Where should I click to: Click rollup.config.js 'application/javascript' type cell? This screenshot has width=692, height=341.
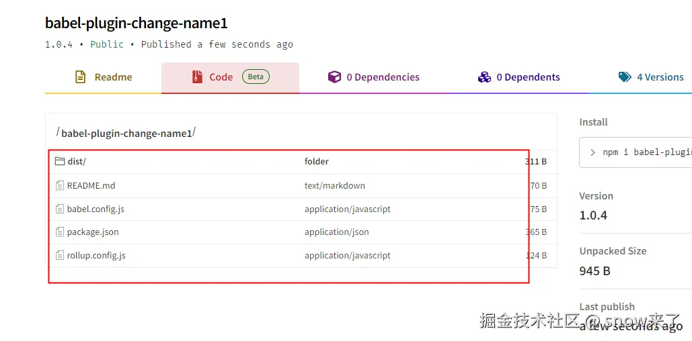pos(347,255)
